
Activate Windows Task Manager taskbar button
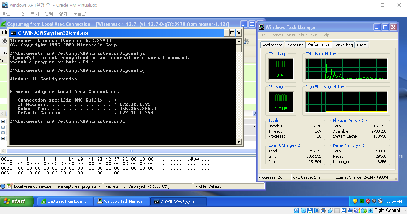[x=122, y=202]
